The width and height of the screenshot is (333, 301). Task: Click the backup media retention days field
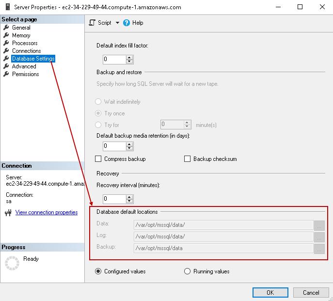tap(114, 146)
